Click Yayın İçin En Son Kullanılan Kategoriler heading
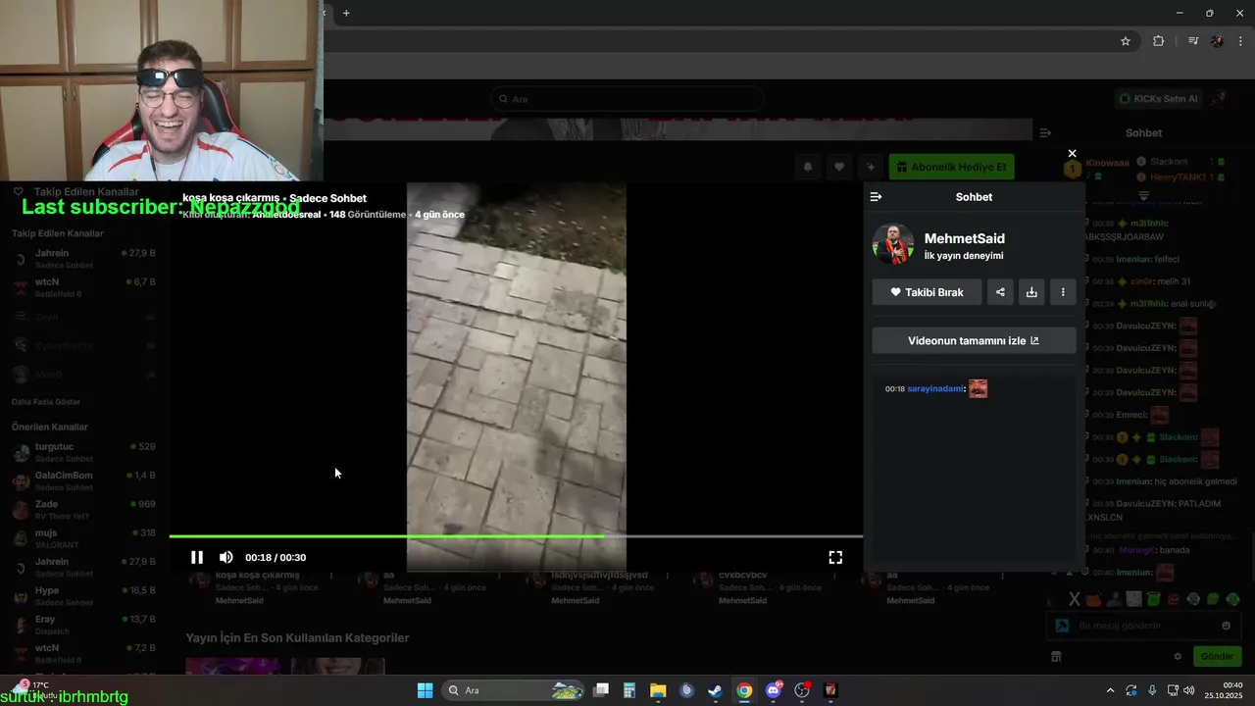This screenshot has height=706, width=1255. (x=297, y=637)
